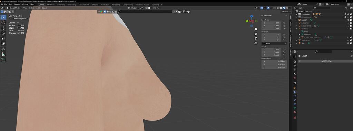Click the Location Y value field
Image resolution: width=353 pixels, height=131 pixels.
click(x=271, y=26)
